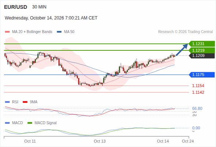216x147 pixels.
Task: Click the RSI legend blue swatch
Action: (7, 102)
